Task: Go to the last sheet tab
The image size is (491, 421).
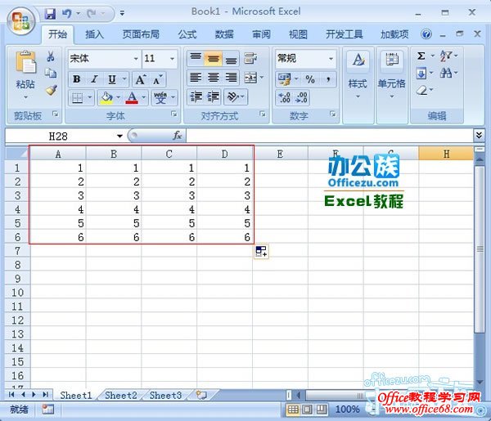Action: [x=46, y=395]
